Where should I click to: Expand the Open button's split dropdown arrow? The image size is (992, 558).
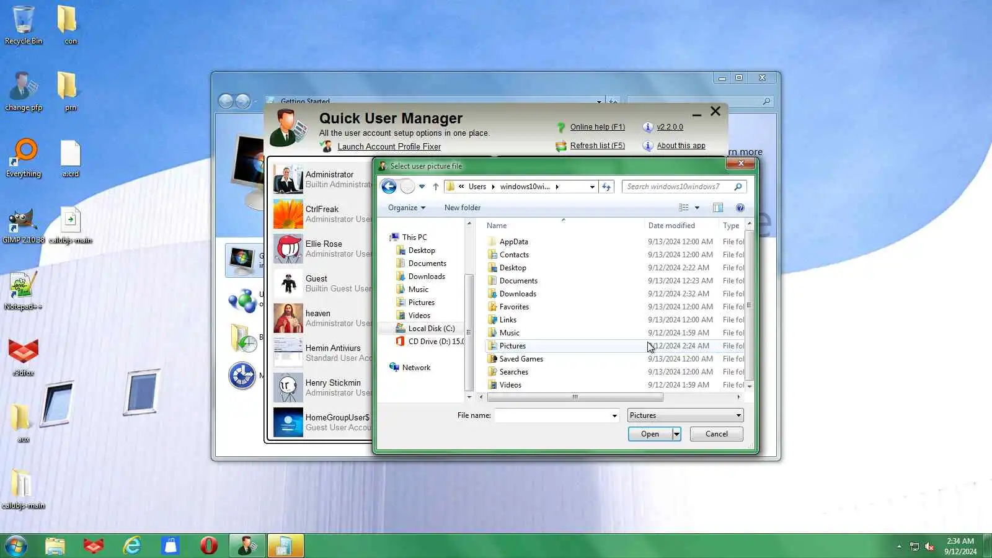(x=676, y=434)
